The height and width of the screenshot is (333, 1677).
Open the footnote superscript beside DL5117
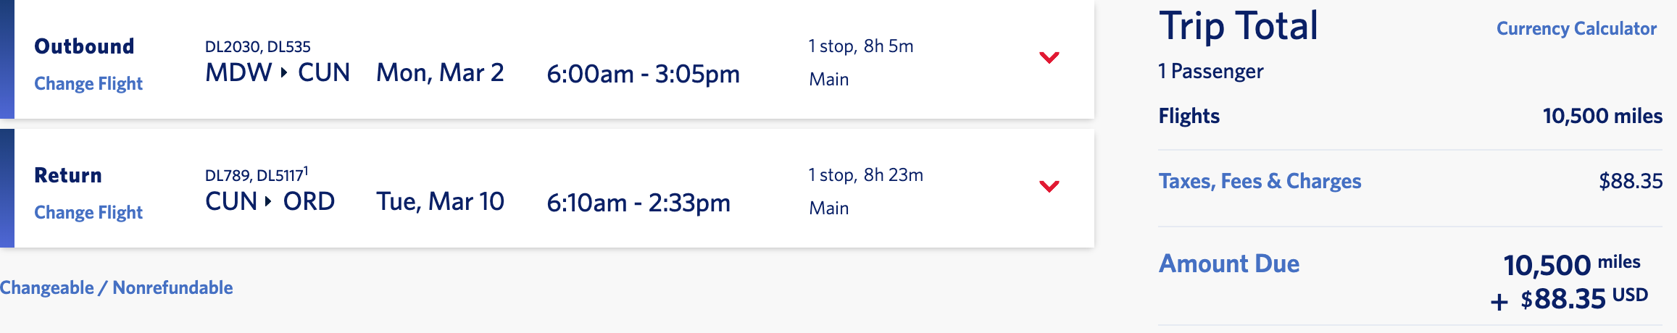click(306, 171)
